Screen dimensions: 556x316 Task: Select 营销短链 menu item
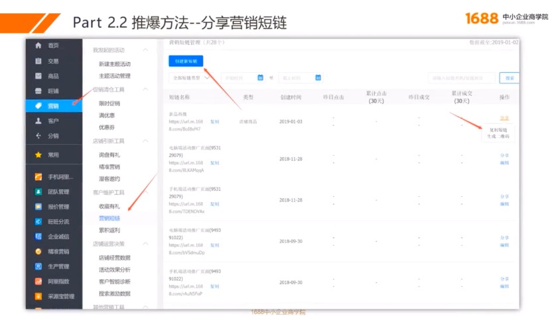(x=109, y=218)
